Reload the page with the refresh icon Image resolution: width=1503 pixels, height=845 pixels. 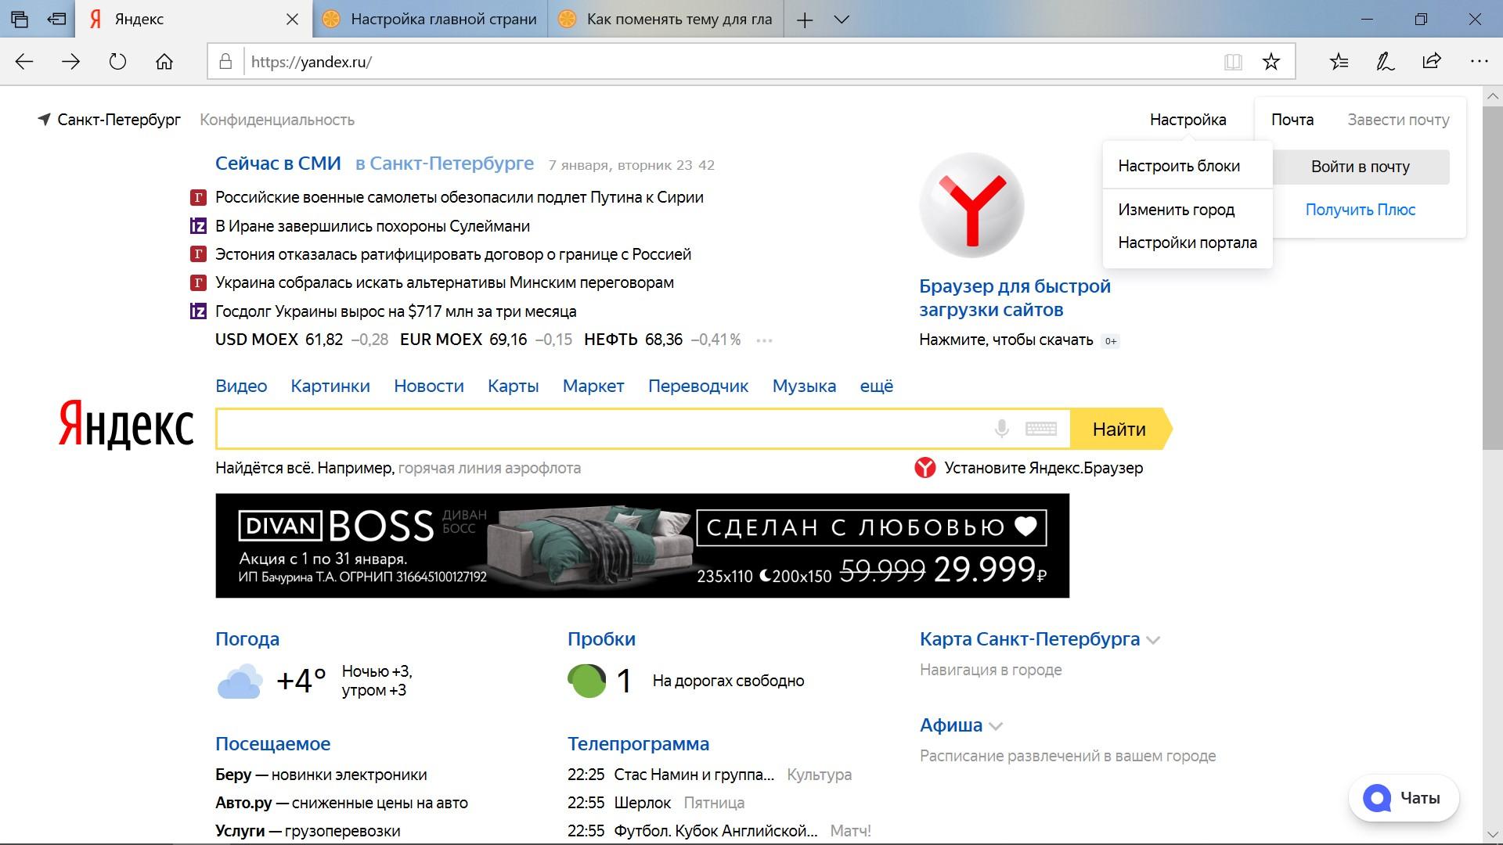coord(117,62)
